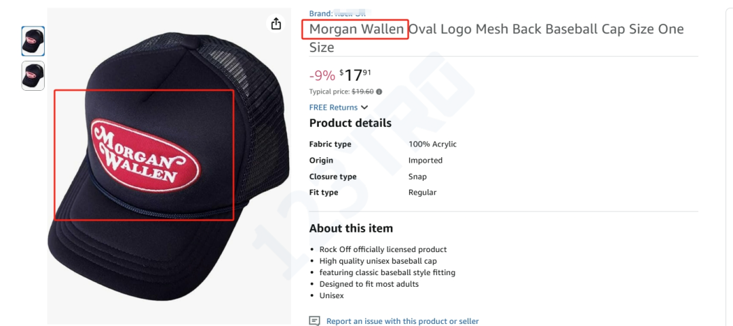Click the About this item heading

tap(351, 228)
